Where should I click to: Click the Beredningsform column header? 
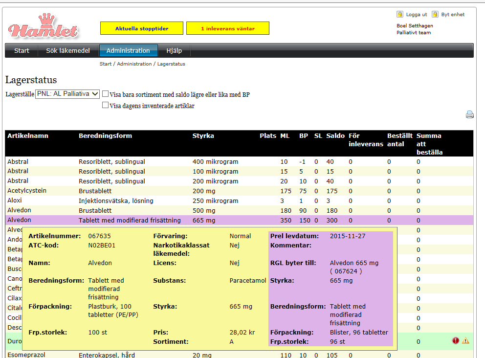(105, 135)
